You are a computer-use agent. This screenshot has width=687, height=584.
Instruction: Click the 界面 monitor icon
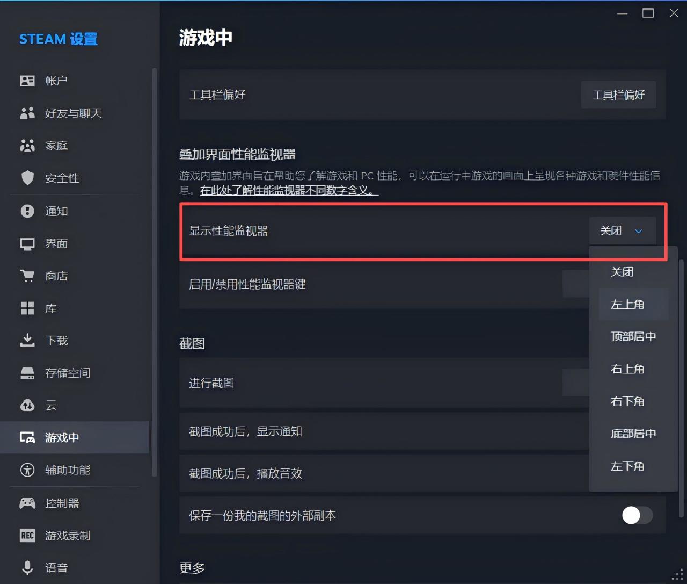(x=27, y=244)
